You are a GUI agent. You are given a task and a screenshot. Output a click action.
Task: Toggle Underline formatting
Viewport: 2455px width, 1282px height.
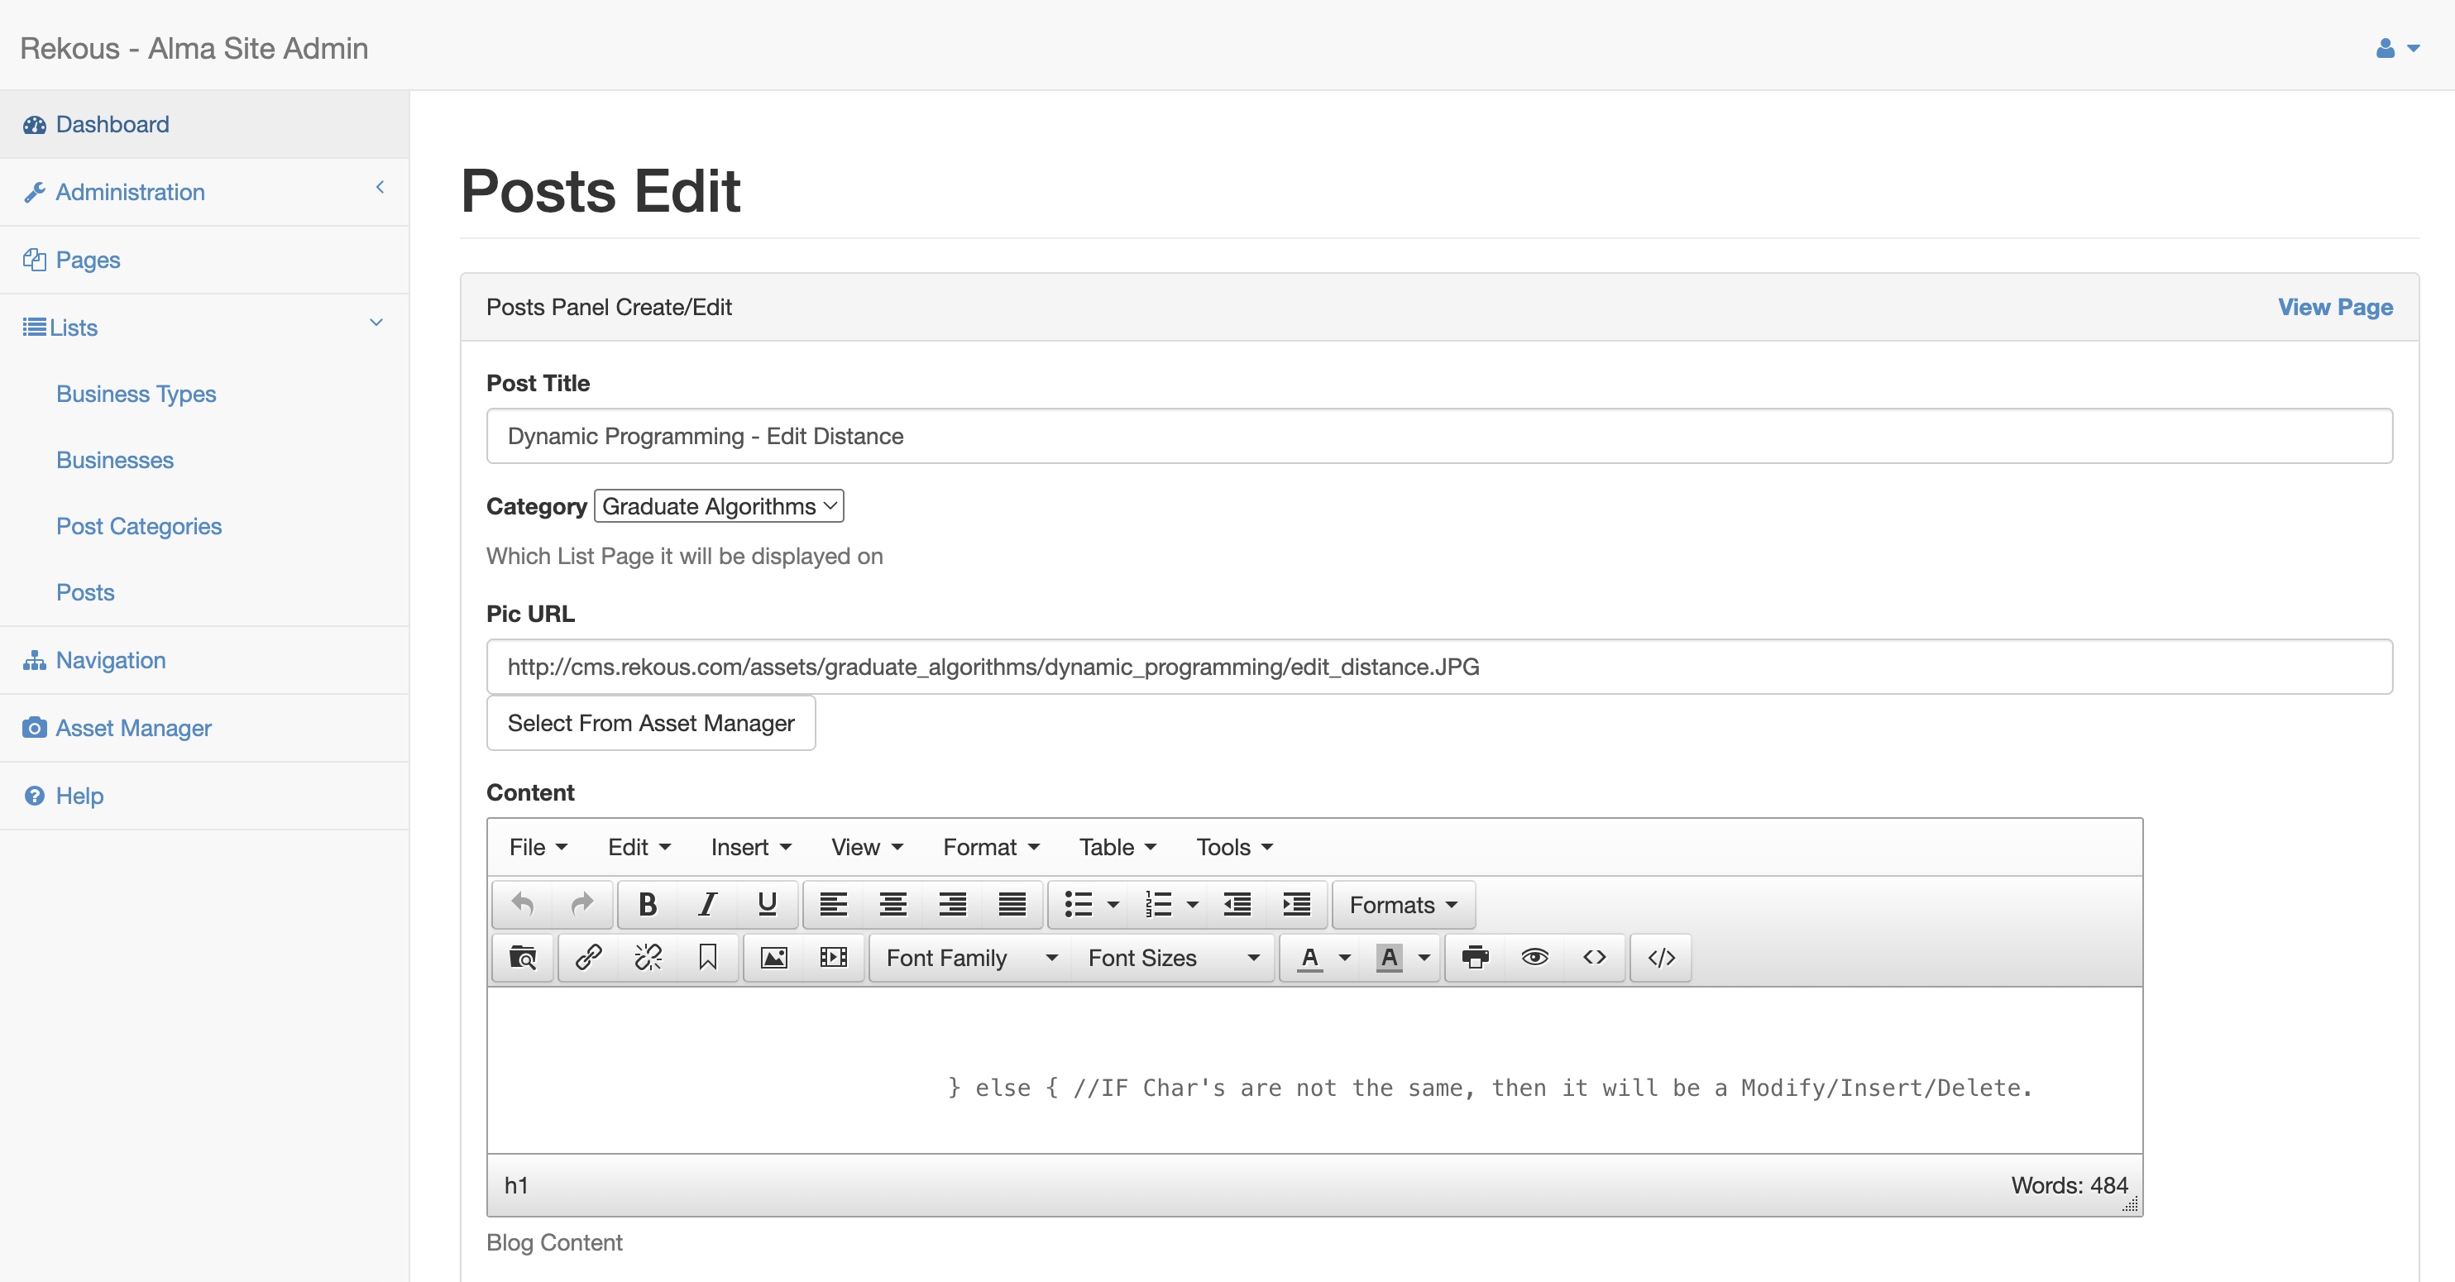[766, 905]
